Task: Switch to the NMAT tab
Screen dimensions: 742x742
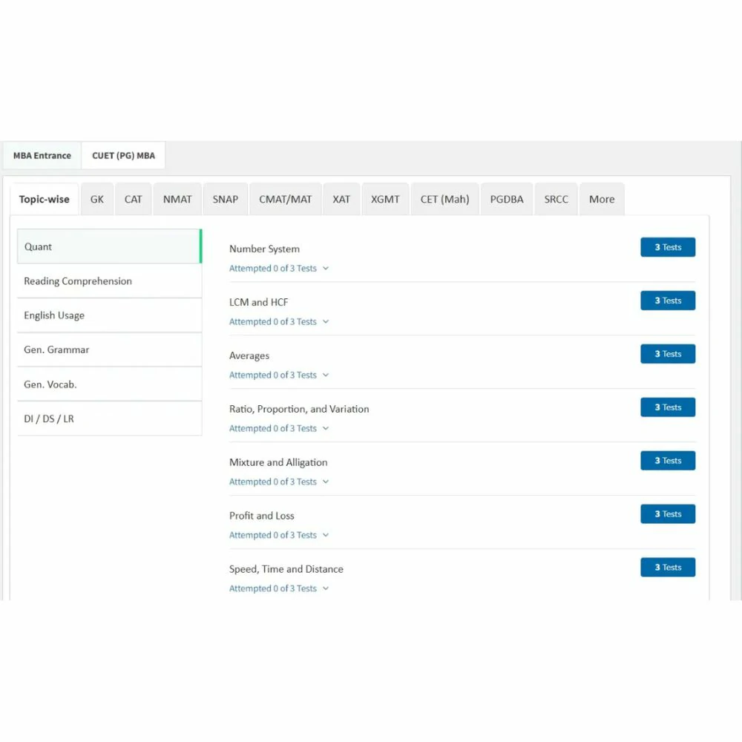Action: pyautogui.click(x=177, y=199)
